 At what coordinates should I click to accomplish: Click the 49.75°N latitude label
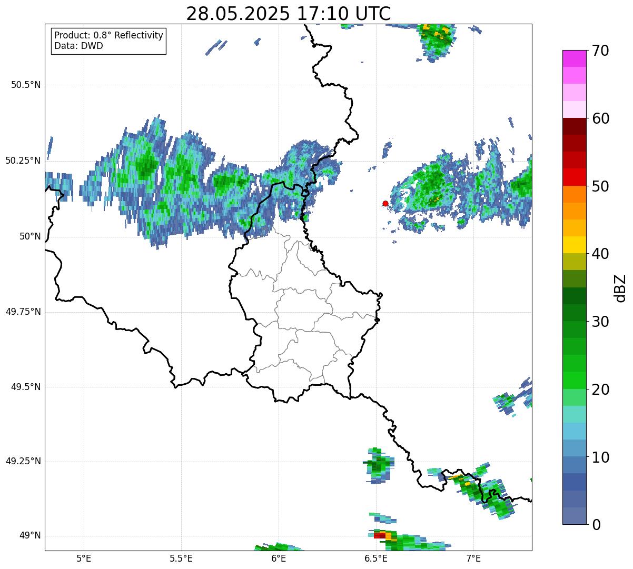pos(23,312)
